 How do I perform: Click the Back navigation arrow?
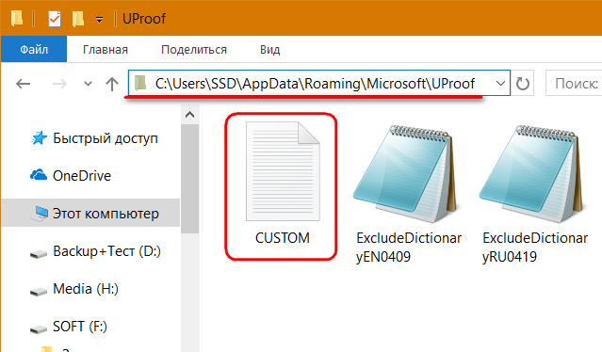click(x=23, y=84)
